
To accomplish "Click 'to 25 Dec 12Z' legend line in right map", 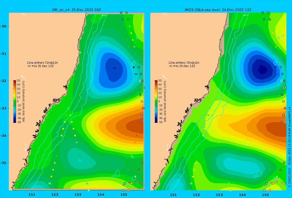I will (x=185, y=66).
